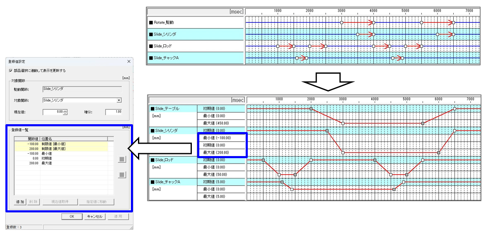The image size is (491, 236).
Task: Click the lower gray square button beside the list
Action: 121,175
